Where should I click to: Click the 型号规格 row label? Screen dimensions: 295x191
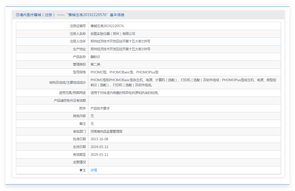(79, 72)
